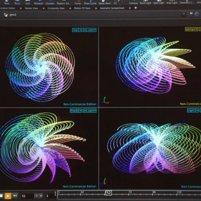Step forward one frame in playbar
The image size is (201, 201).
point(15,196)
